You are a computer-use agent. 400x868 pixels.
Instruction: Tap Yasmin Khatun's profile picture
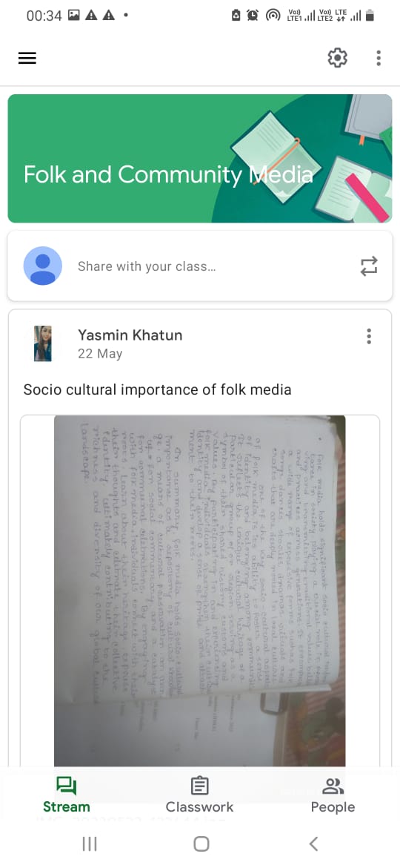pyautogui.click(x=42, y=343)
